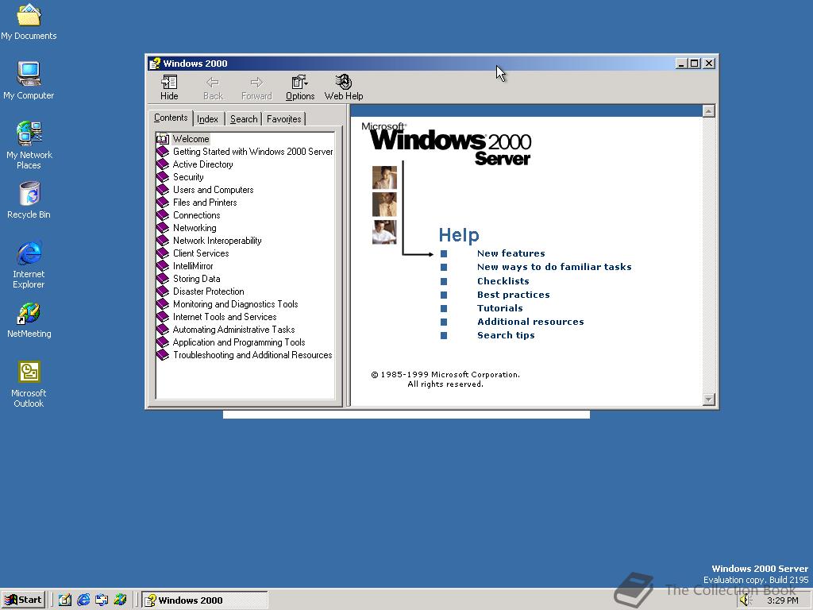
Task: Click Internet Explorer quick launch icon
Action: click(x=83, y=600)
